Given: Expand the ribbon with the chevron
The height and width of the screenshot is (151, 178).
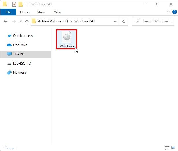Looking at the screenshot, I should tap(168, 12).
